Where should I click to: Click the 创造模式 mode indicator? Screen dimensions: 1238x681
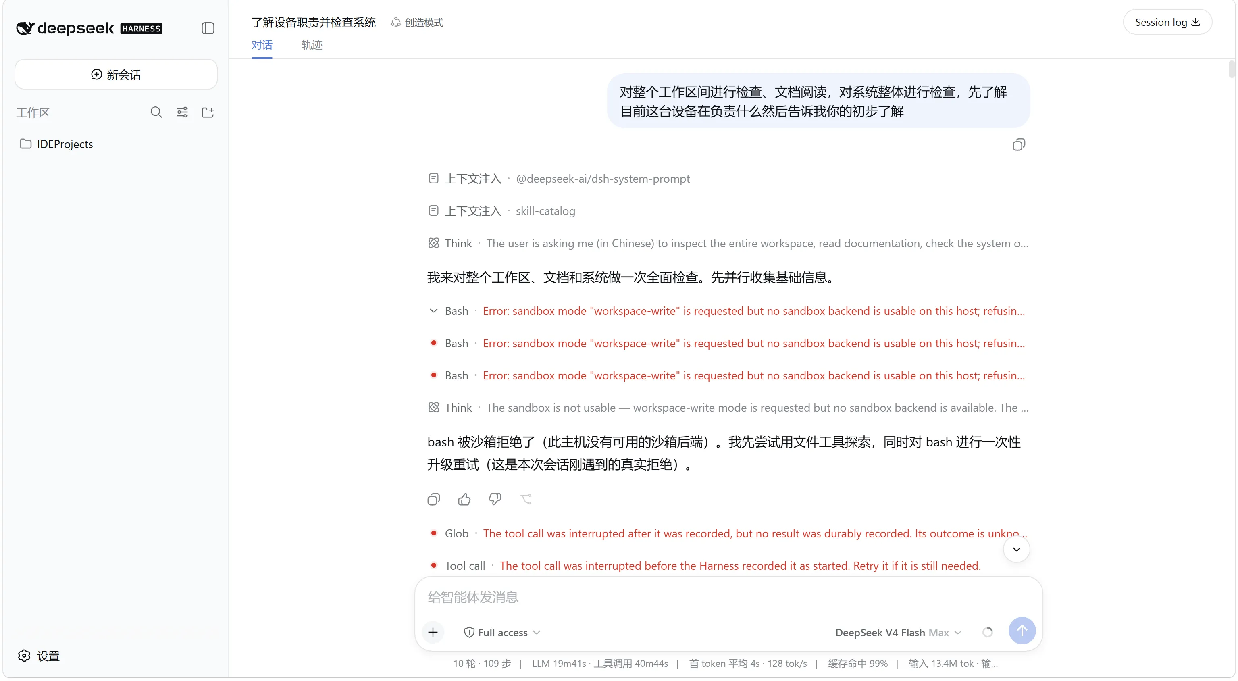pos(417,22)
